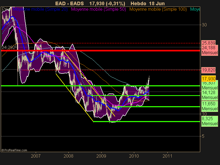Click the 2009 date axis label
The width and height of the screenshot is (220, 165).
click(101, 156)
